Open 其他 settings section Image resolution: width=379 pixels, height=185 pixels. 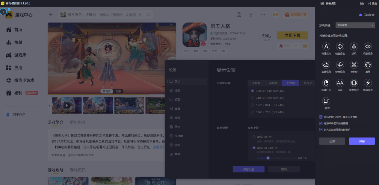(187, 154)
